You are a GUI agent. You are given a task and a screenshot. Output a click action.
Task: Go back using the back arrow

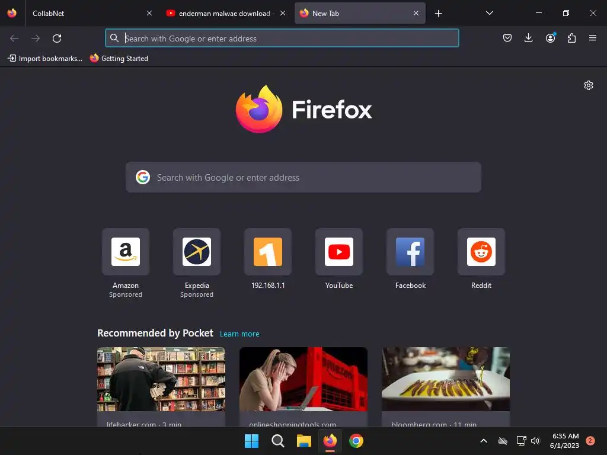click(x=14, y=39)
